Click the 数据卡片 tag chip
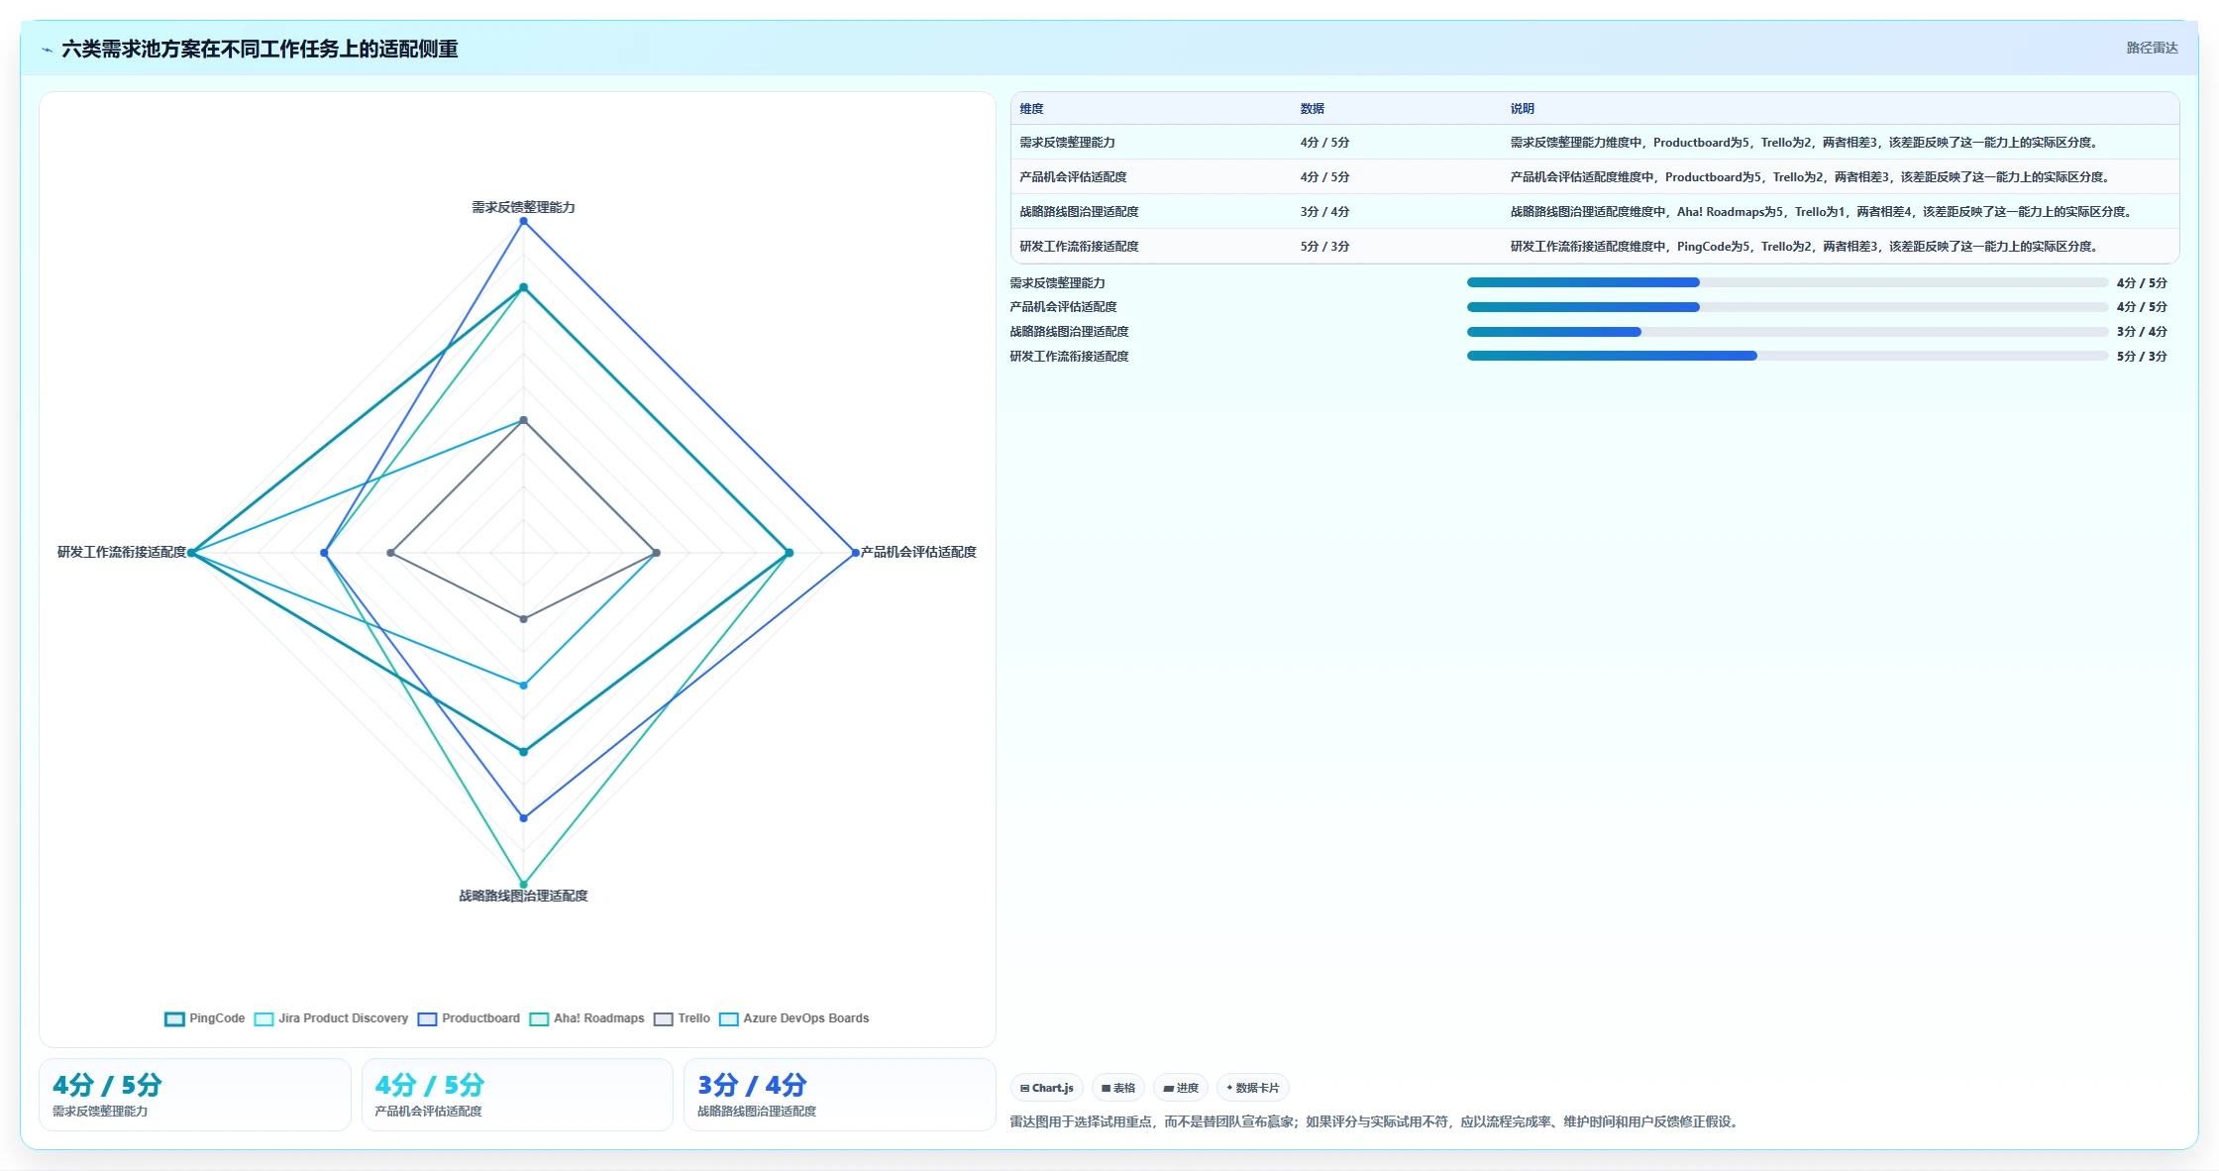Viewport: 2219px width, 1171px height. (1253, 1088)
